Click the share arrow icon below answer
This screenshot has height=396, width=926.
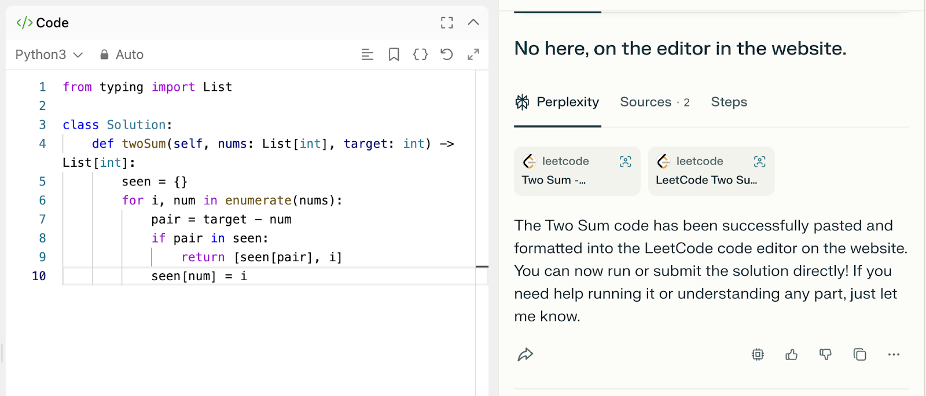tap(525, 354)
